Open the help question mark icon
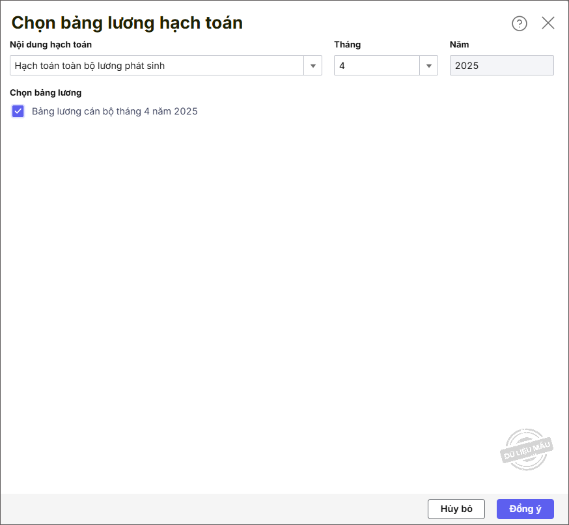 click(519, 23)
